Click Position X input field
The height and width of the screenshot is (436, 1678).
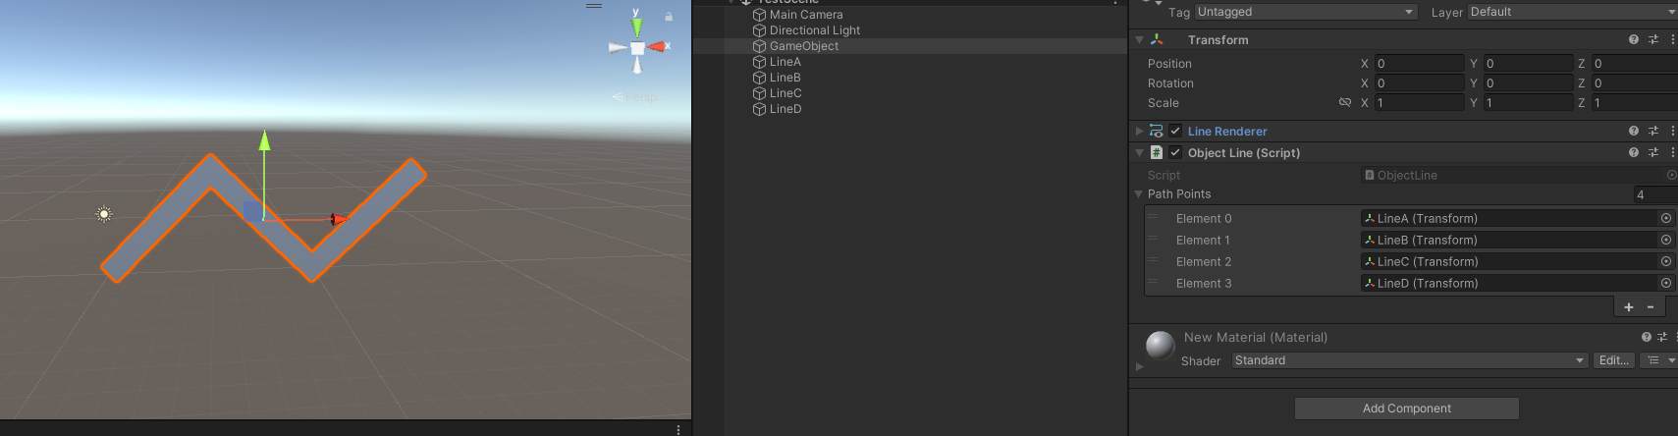click(1419, 64)
